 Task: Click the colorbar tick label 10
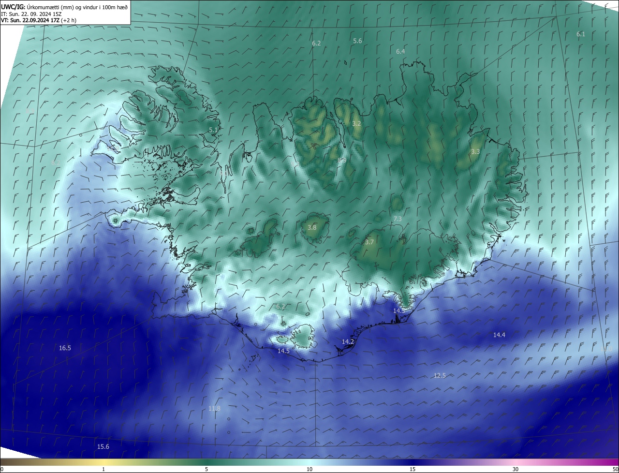pyautogui.click(x=309, y=469)
